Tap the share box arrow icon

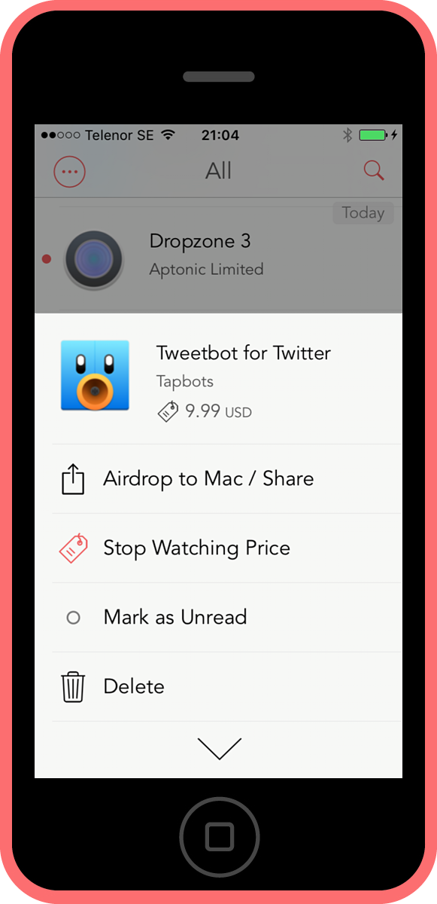73,479
